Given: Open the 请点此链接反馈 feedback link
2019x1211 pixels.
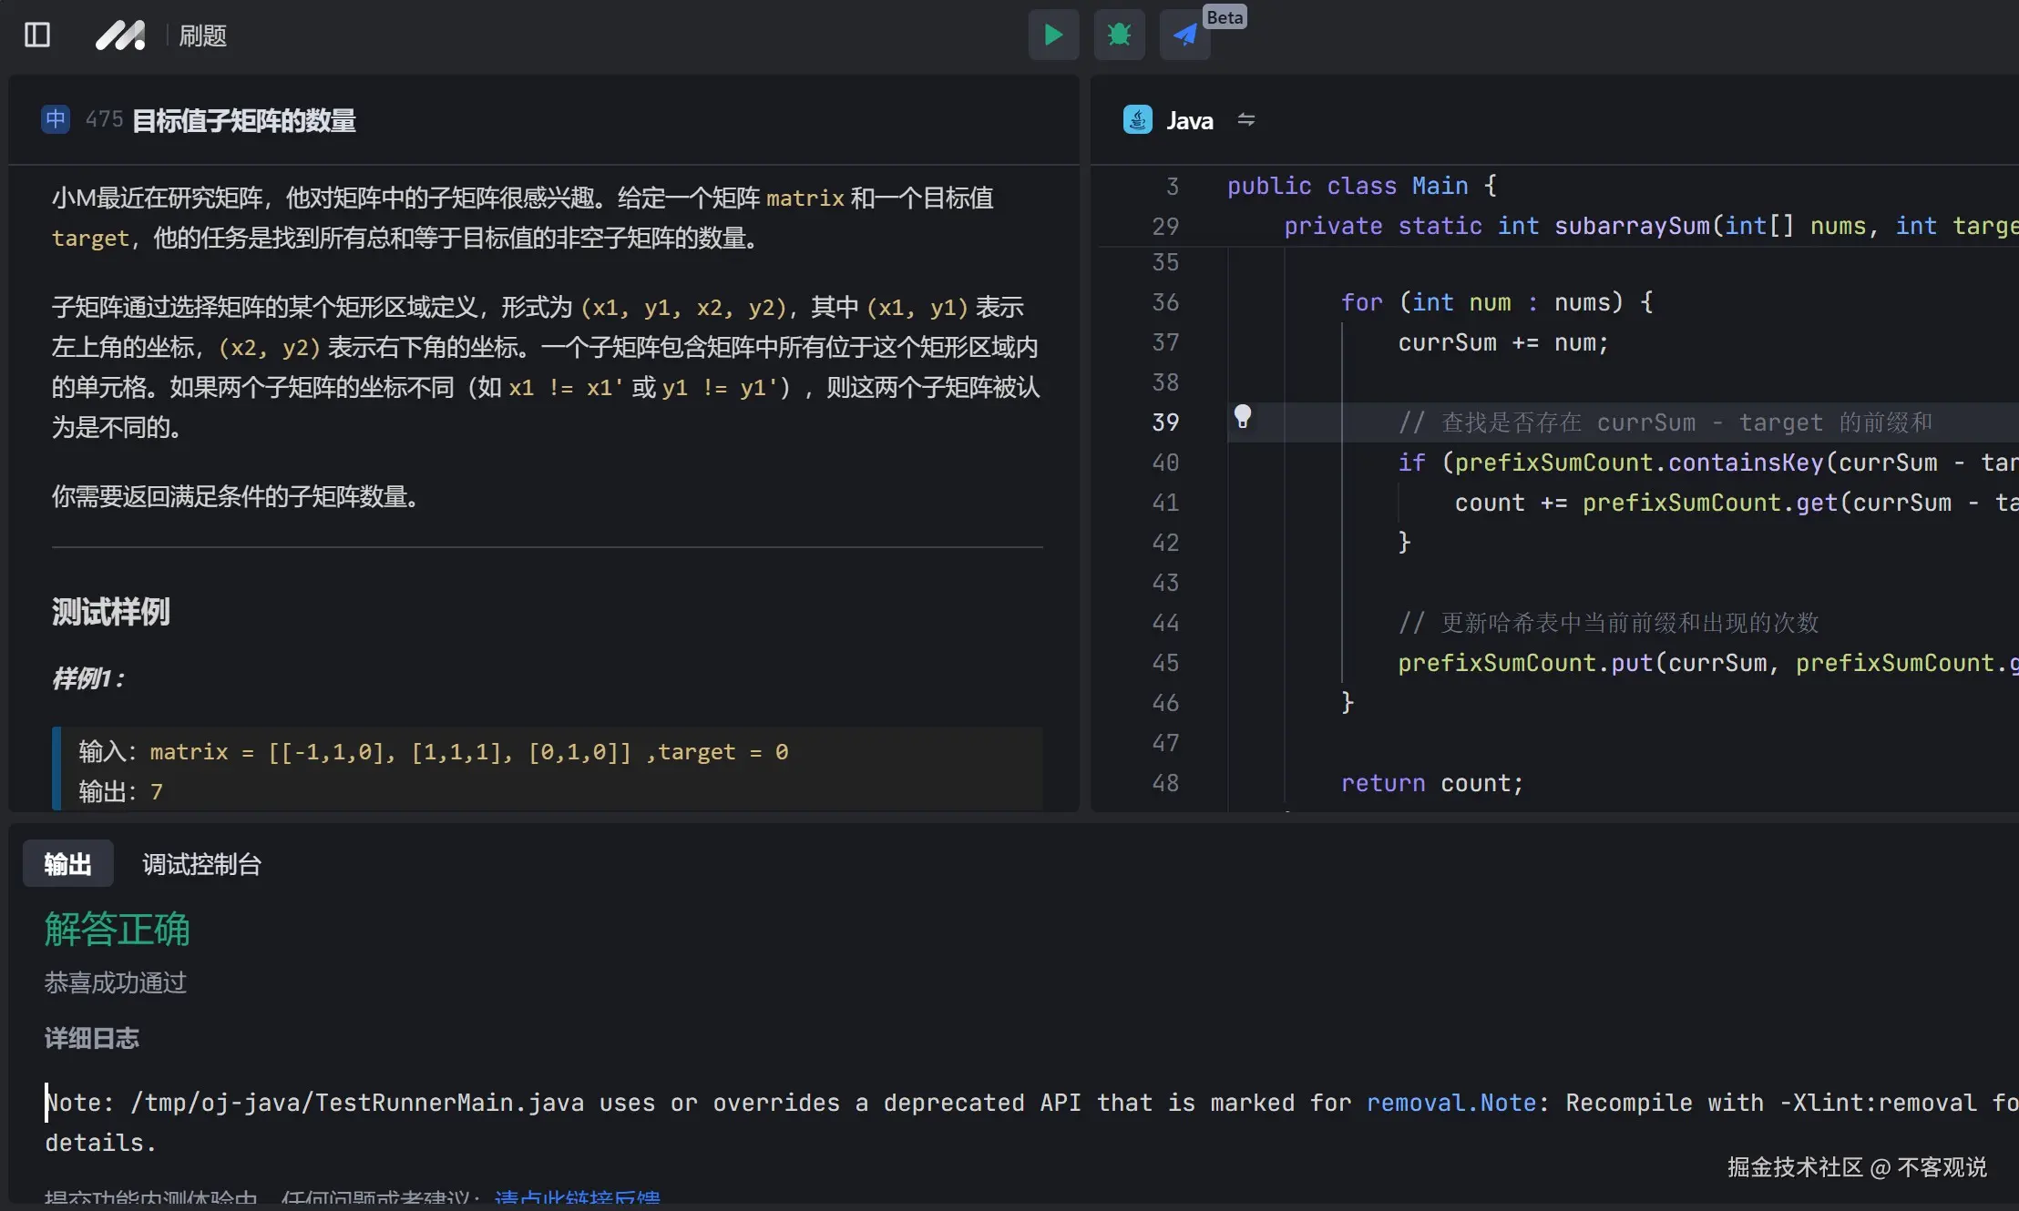Looking at the screenshot, I should click(577, 1199).
